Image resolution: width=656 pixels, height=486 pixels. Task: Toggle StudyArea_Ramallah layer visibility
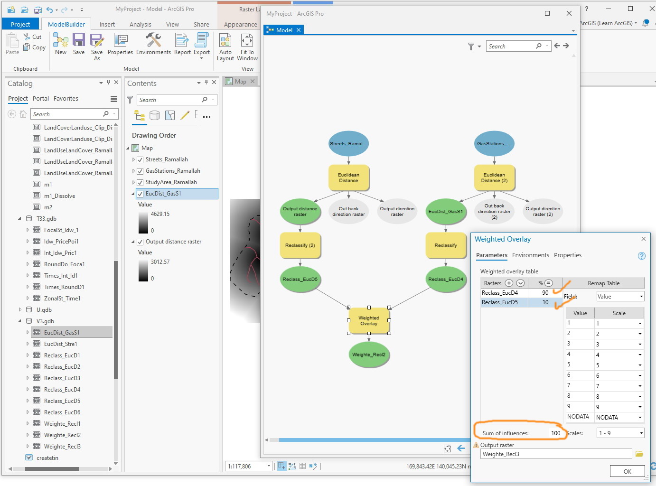click(140, 182)
